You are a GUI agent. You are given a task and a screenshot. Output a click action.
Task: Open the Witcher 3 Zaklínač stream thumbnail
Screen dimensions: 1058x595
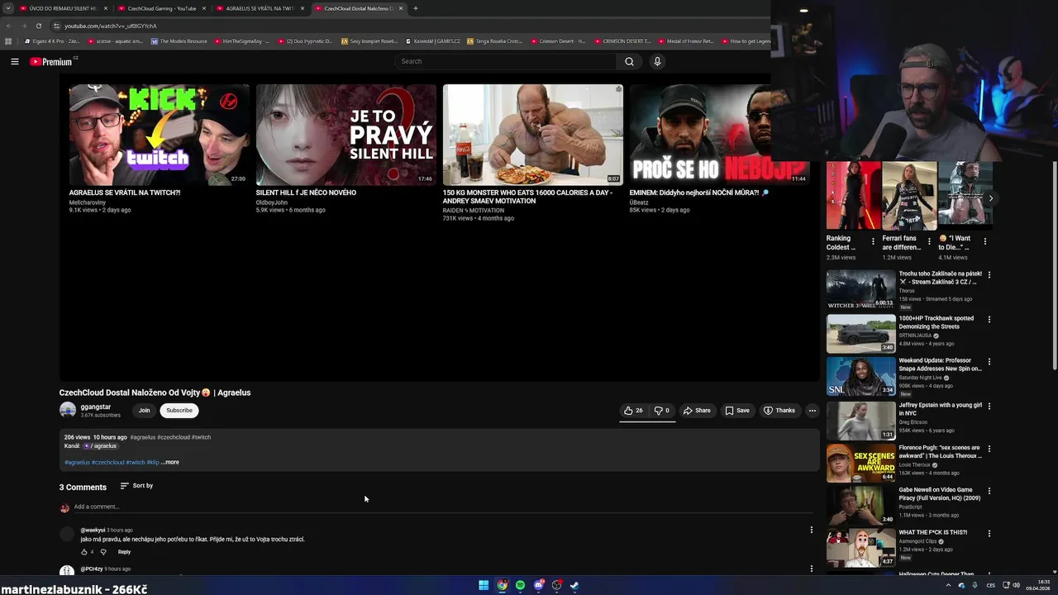point(860,289)
